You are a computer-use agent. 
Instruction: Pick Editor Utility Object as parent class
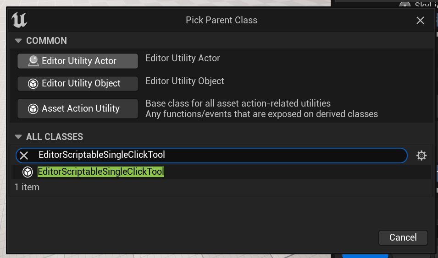pos(78,83)
